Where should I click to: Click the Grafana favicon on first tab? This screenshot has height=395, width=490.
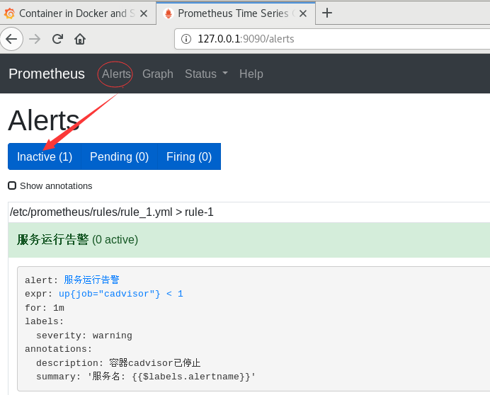click(x=10, y=13)
